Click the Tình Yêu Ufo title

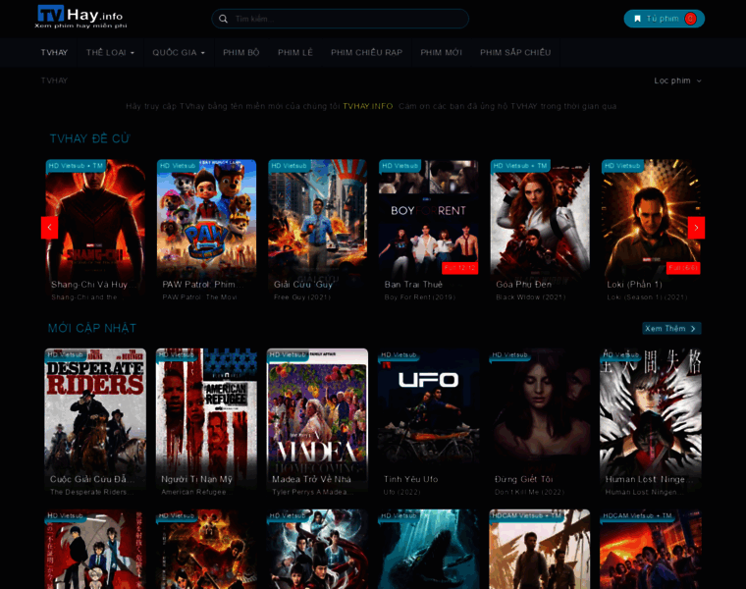click(410, 480)
